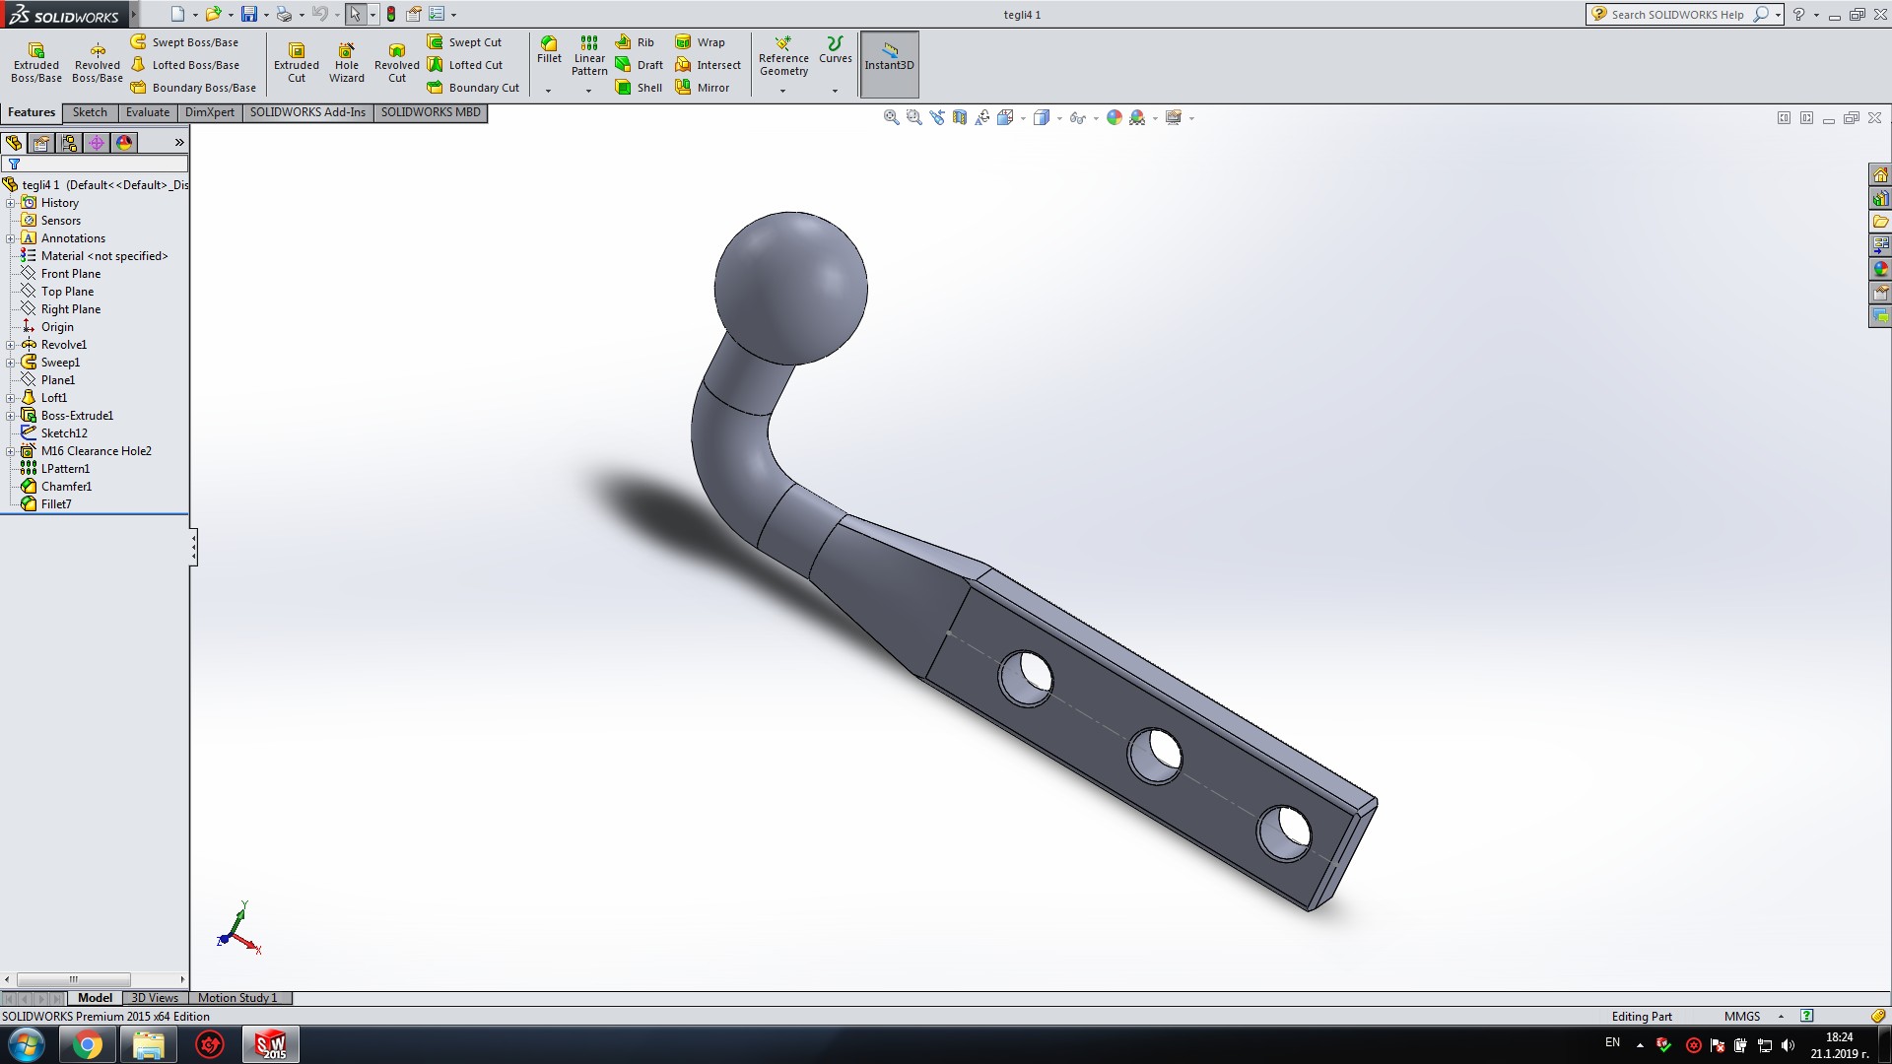The width and height of the screenshot is (1892, 1064).
Task: Open FeatureManager Design Tree tab icon
Action: 14,143
